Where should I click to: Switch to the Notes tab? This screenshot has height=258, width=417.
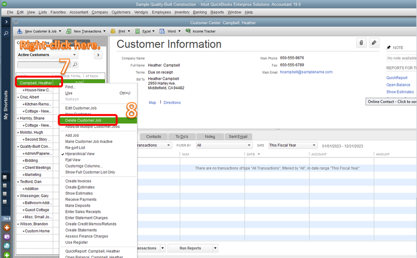pyautogui.click(x=210, y=137)
